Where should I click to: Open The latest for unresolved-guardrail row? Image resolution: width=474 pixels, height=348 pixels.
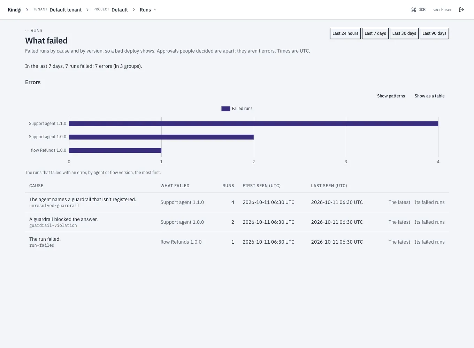coord(399,202)
